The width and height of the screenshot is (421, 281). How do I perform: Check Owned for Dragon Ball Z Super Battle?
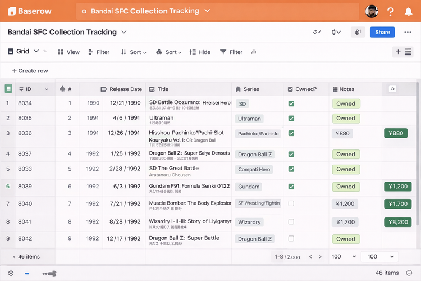tap(291, 238)
